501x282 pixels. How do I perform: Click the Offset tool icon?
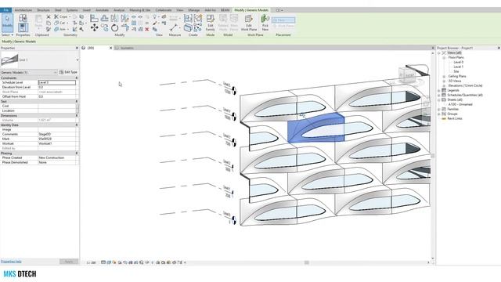coord(104,18)
